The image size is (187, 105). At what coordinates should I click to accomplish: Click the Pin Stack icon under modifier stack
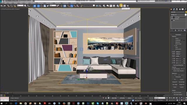(172, 30)
